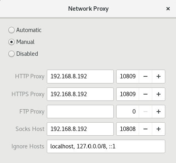The height and width of the screenshot is (163, 176).
Task: Click the Socks Host port value 10808
Action: click(128, 129)
